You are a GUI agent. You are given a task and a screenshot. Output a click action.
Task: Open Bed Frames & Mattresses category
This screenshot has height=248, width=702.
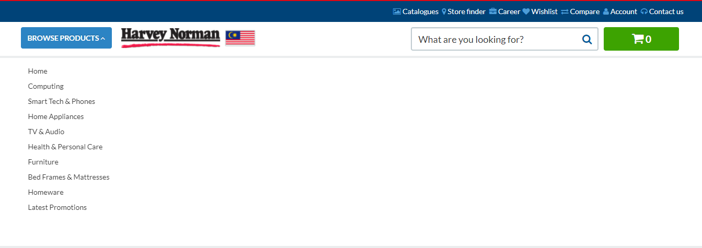(69, 177)
